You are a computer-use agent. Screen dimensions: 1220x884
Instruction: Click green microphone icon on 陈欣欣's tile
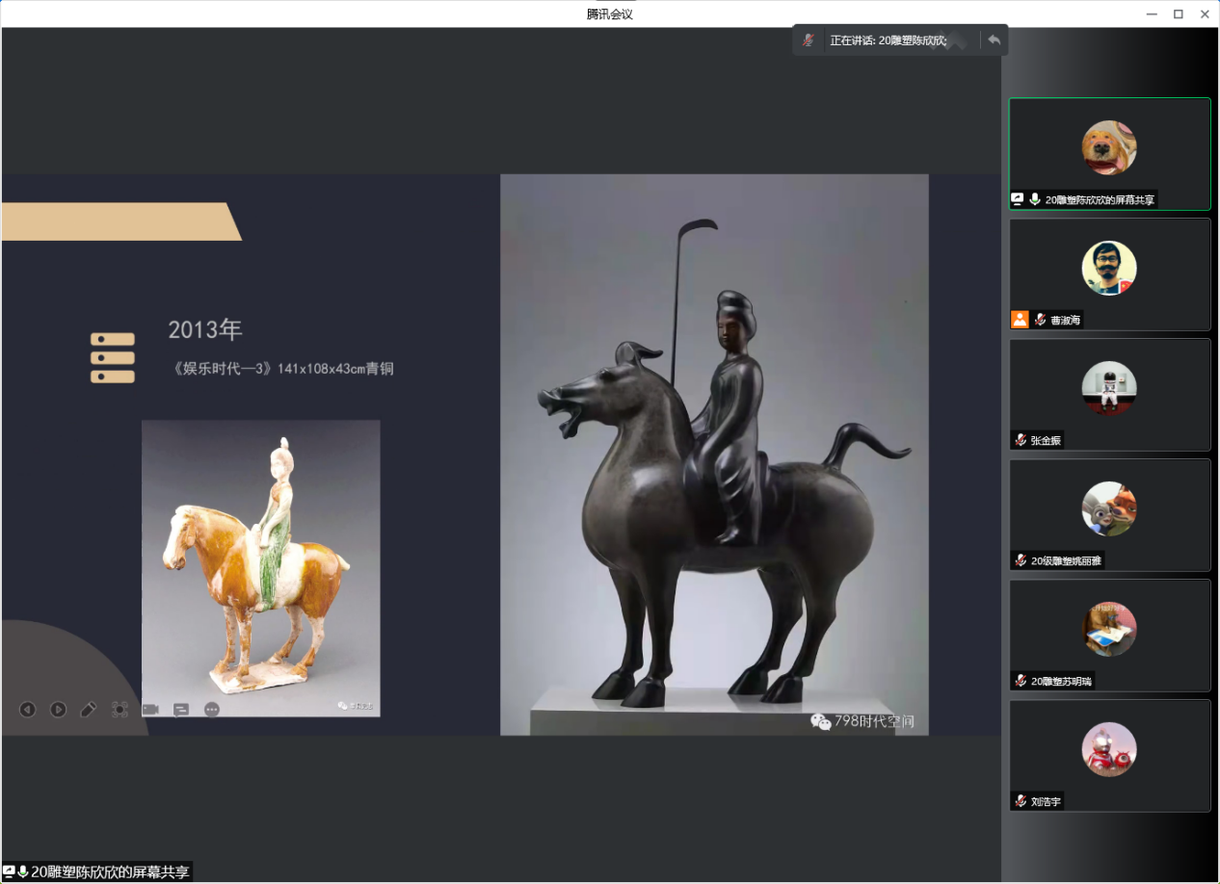pyautogui.click(x=1035, y=199)
